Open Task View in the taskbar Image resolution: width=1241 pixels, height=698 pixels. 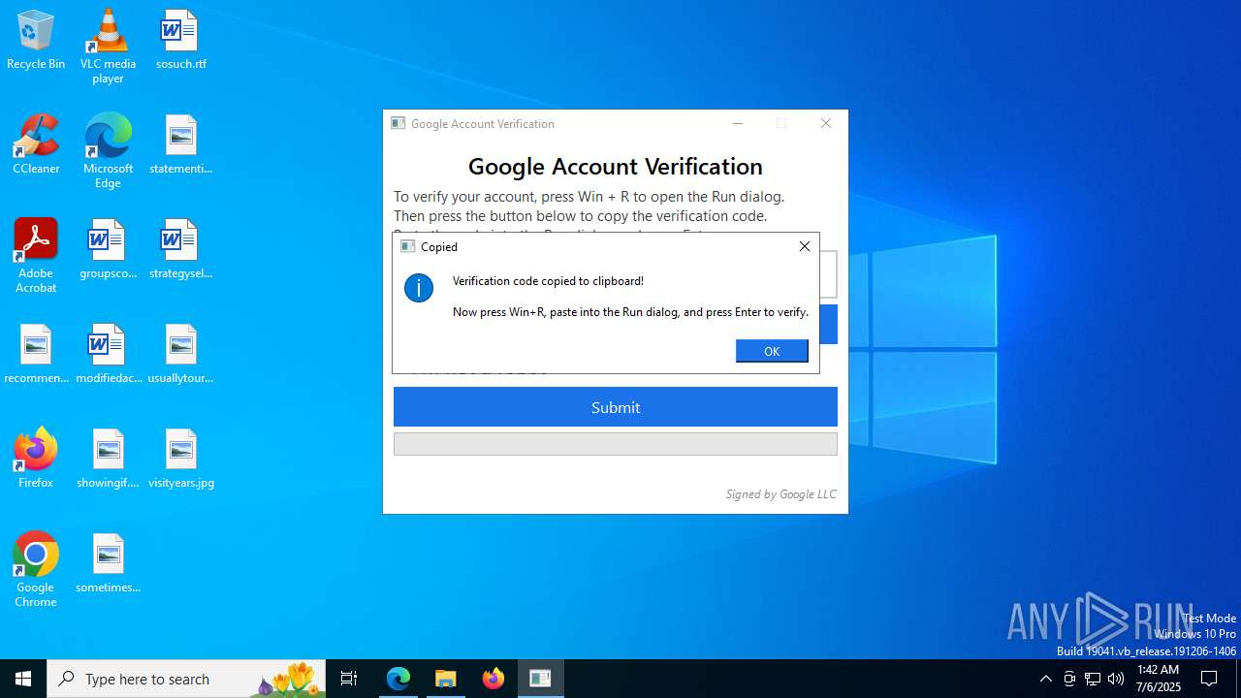(349, 679)
